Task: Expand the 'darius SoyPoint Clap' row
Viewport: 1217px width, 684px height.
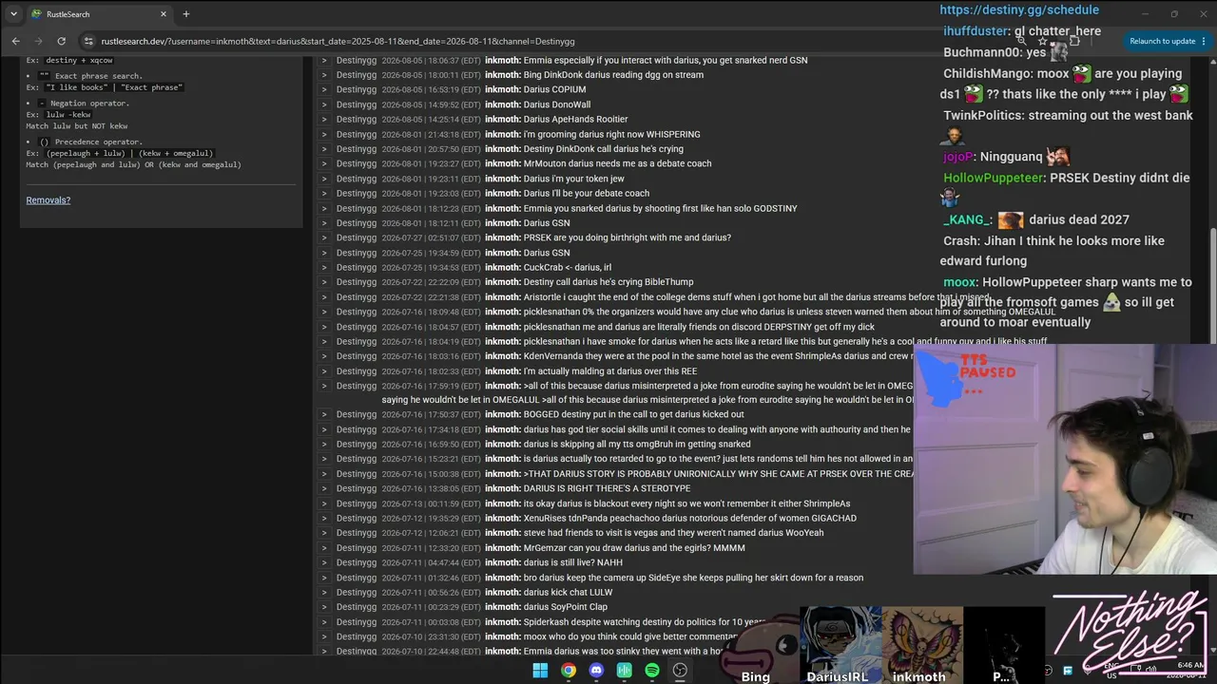Action: (x=323, y=607)
